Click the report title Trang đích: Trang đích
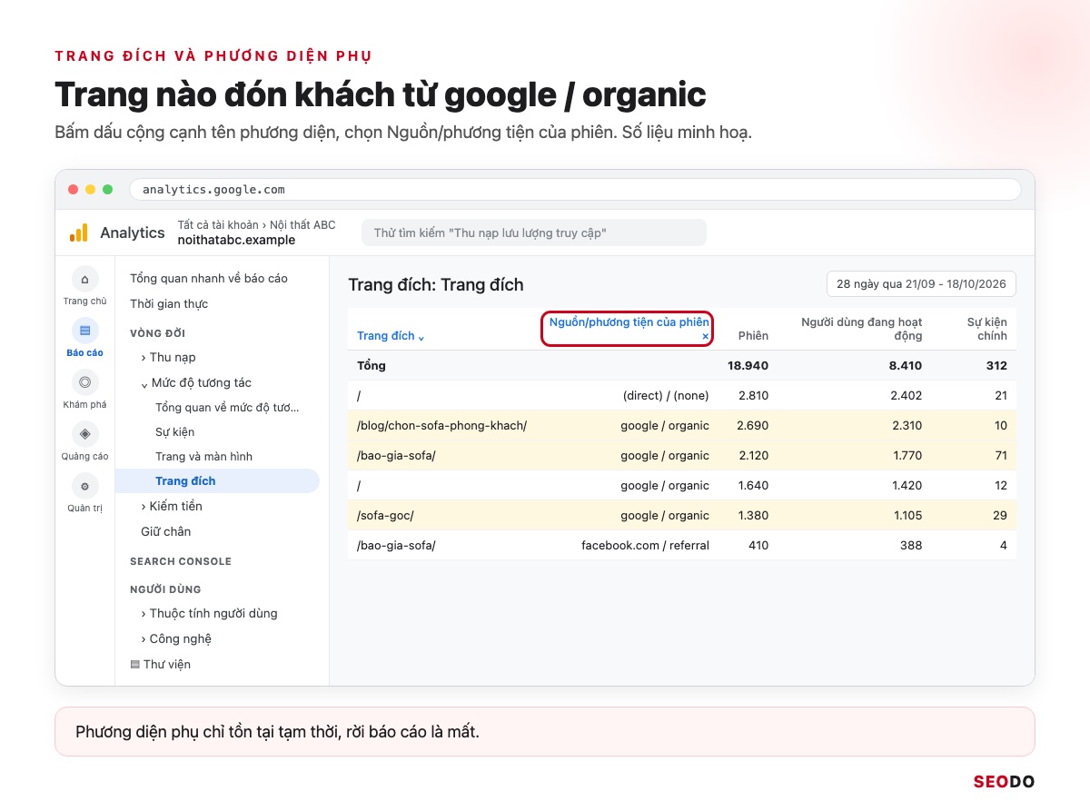 436,284
